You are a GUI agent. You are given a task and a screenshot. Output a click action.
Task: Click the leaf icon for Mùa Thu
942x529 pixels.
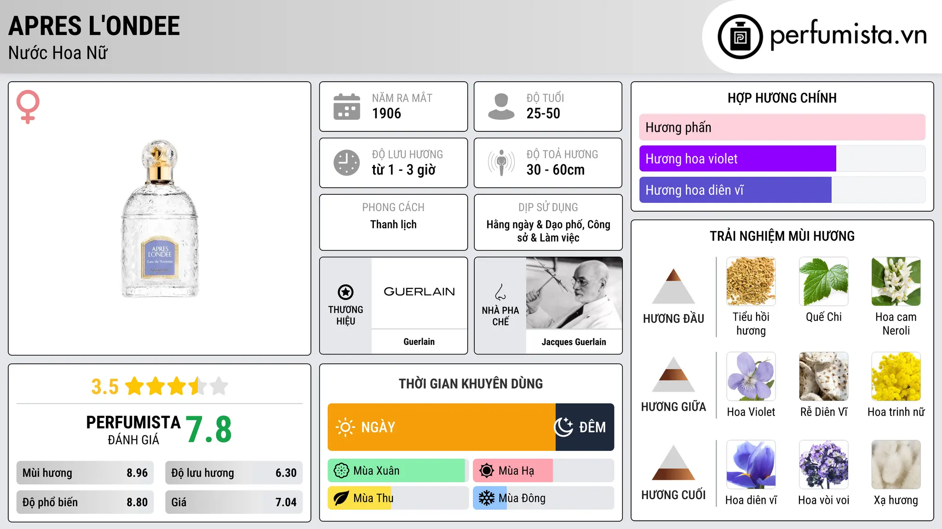341,498
